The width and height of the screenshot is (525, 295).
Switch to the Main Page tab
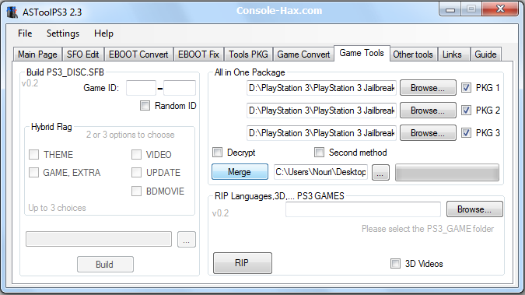[37, 54]
